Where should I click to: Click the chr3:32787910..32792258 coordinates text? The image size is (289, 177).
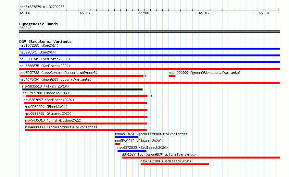[x=42, y=7]
